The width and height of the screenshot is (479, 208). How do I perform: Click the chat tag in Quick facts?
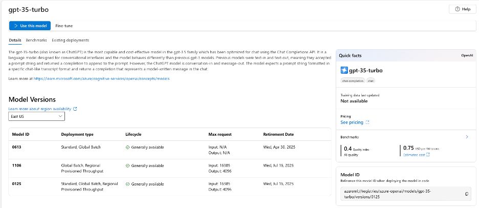pyautogui.click(x=371, y=81)
